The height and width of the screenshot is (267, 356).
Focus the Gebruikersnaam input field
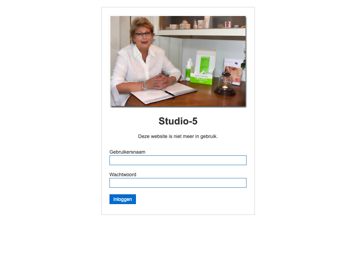pos(178,160)
